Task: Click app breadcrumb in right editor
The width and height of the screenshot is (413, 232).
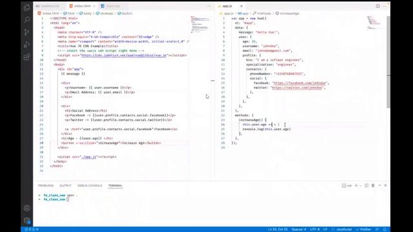Action: [x=243, y=14]
